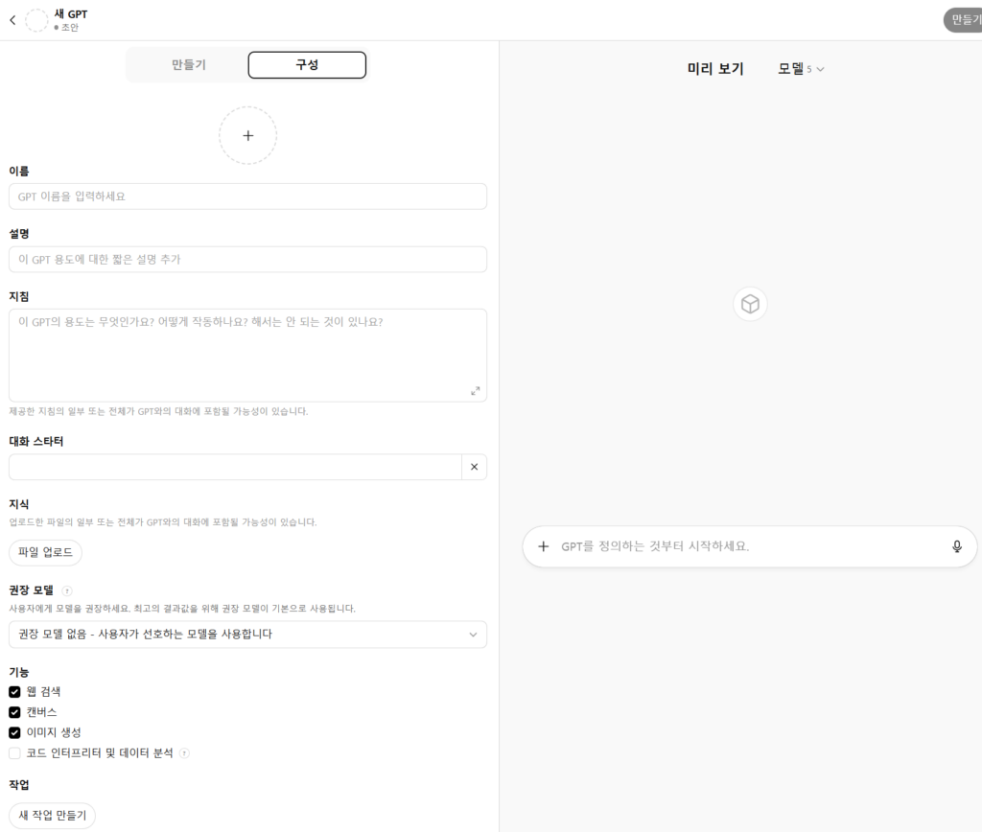The width and height of the screenshot is (982, 832).
Task: Toggle the 이미지 생성 checkbox
Action: 14,732
